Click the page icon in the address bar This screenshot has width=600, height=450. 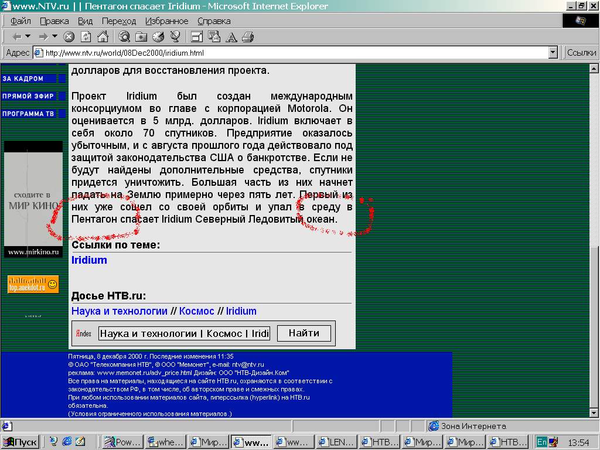(39, 53)
